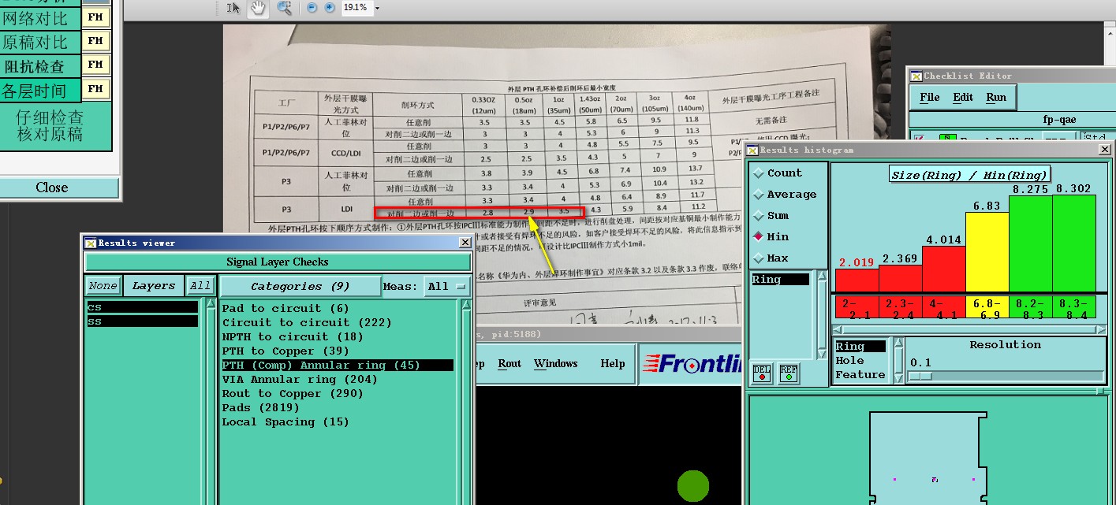Click FM box next to 阻抗检查

click(95, 65)
